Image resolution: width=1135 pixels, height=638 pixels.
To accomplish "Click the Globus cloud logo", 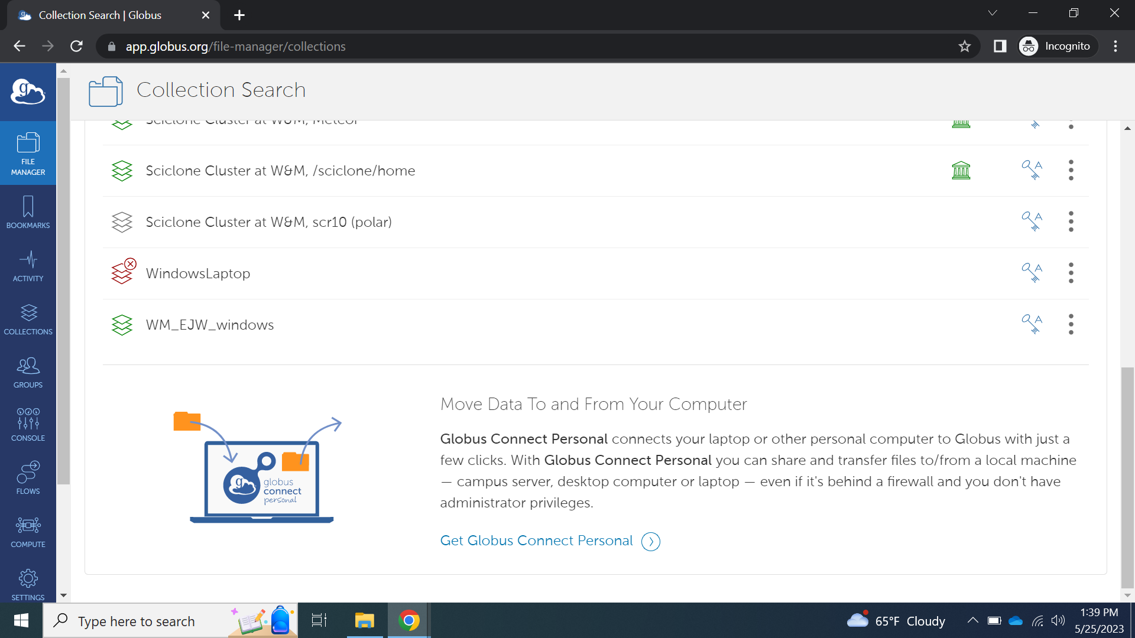I will pyautogui.click(x=28, y=92).
